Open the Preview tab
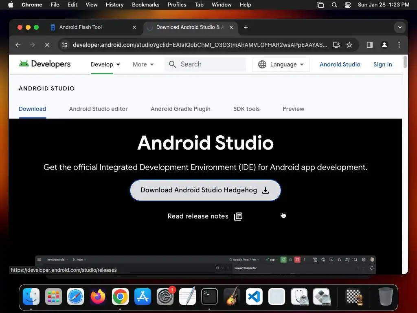Screen dimensions: 417x313 click(293, 109)
